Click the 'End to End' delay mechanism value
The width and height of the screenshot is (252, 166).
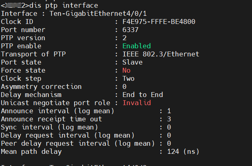tap(143, 95)
